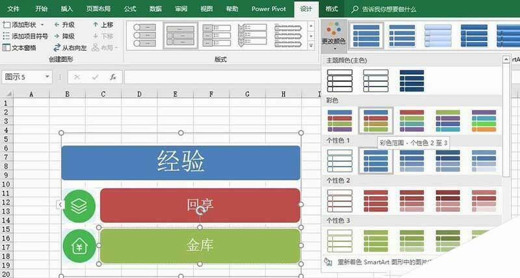The height and width of the screenshot is (278, 520).
Task: Demote level with 降级 button
Action: coord(64,36)
